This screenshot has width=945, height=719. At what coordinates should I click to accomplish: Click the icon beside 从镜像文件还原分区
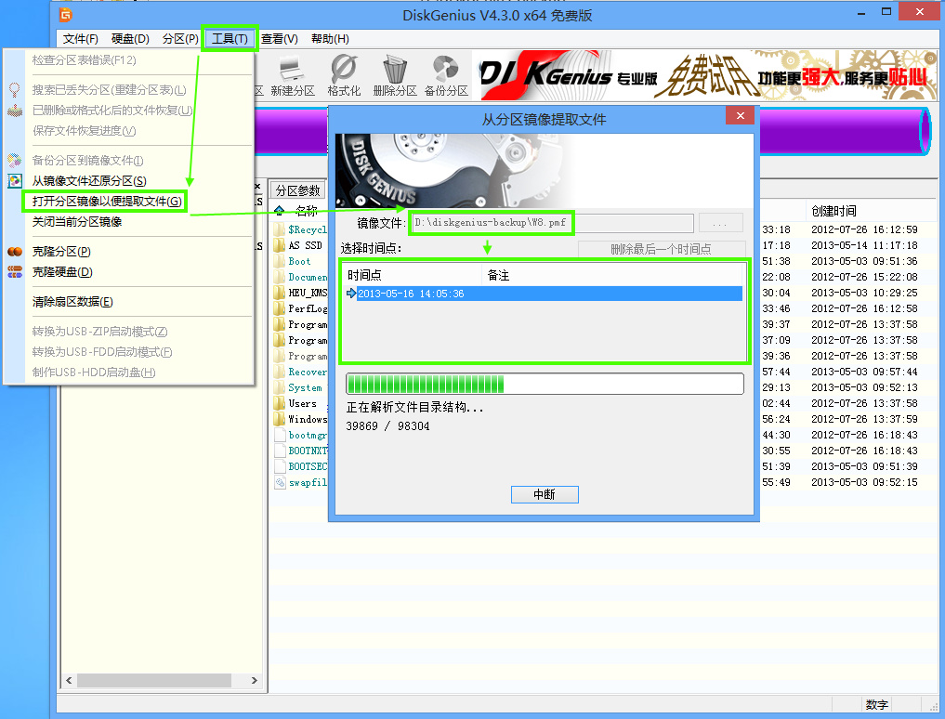tap(15, 181)
